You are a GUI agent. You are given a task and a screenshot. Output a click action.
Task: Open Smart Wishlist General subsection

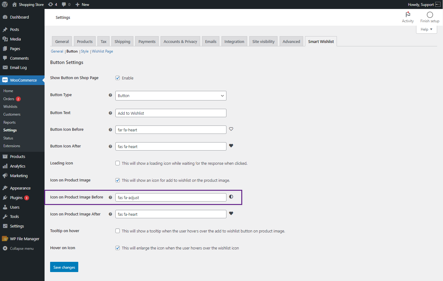coord(57,51)
